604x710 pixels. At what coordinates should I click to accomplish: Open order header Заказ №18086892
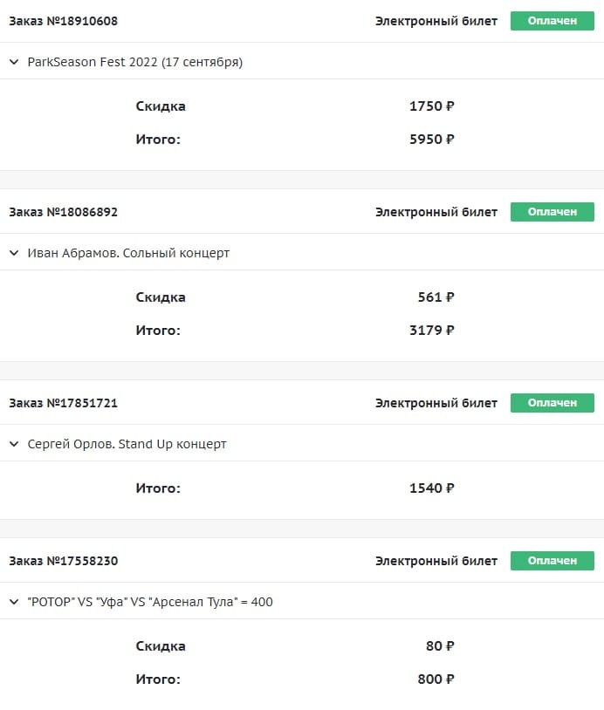64,212
